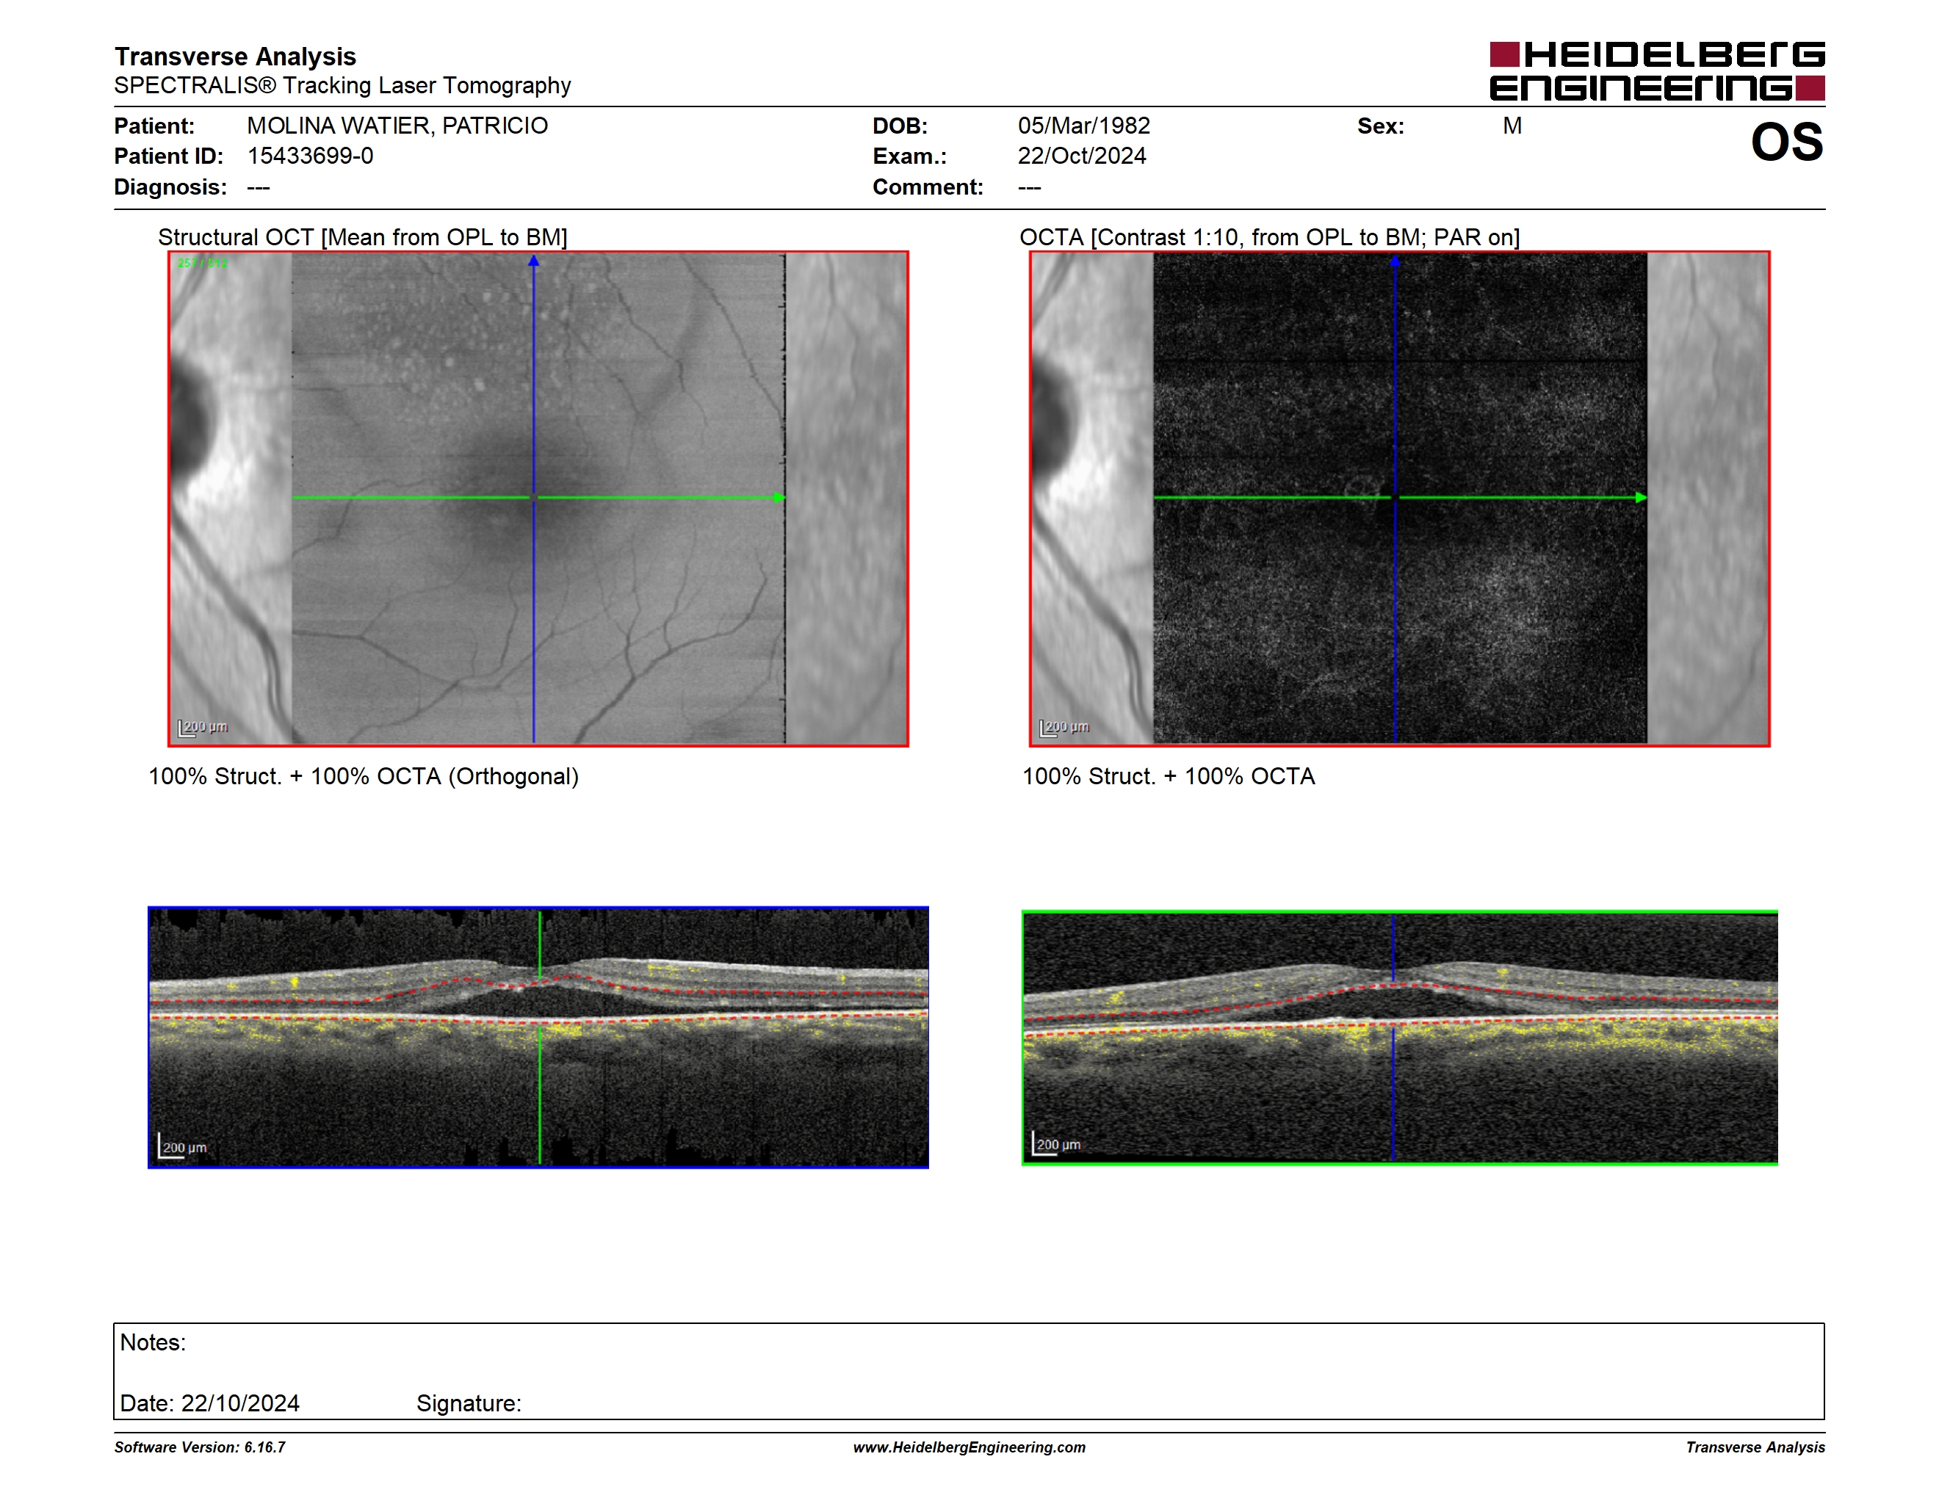
Task: Click the 'Signature:' field
Action: (x=469, y=1403)
